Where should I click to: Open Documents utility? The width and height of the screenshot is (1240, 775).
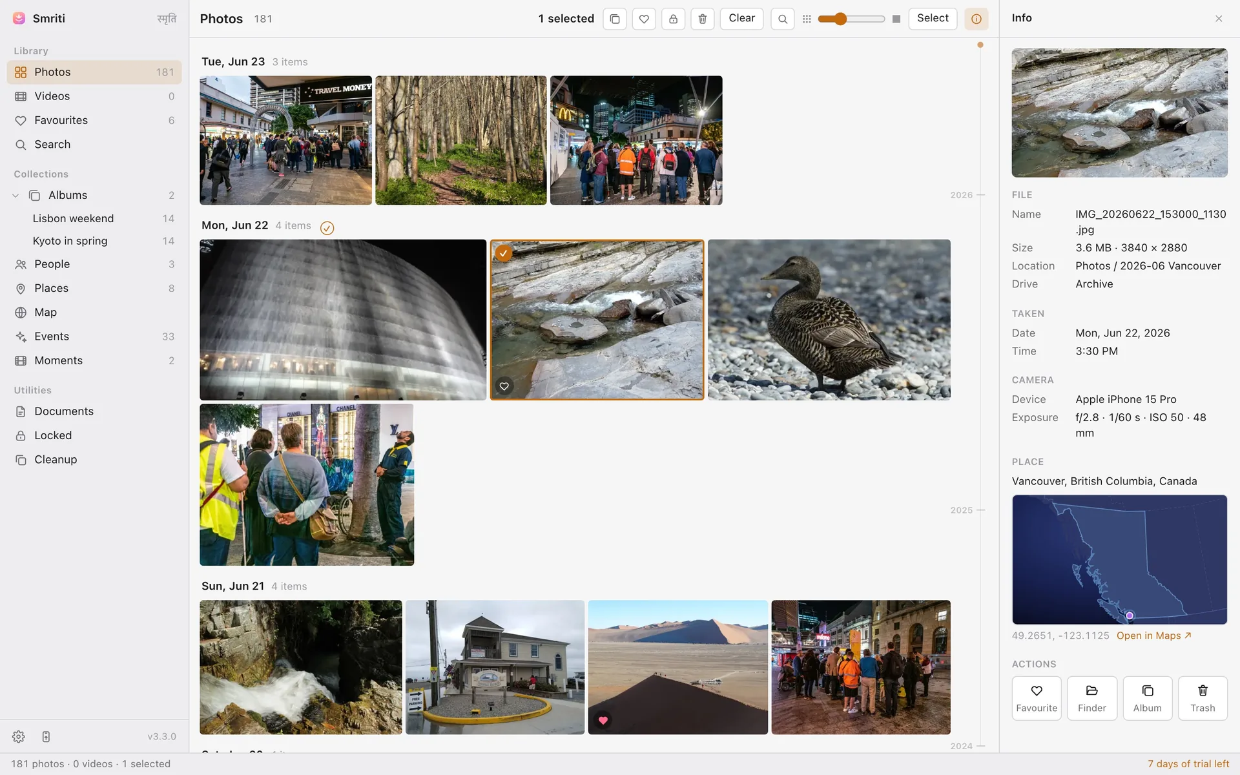94,411
